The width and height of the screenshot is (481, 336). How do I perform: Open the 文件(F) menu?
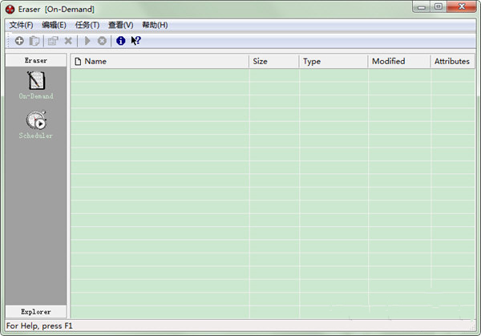click(x=21, y=25)
